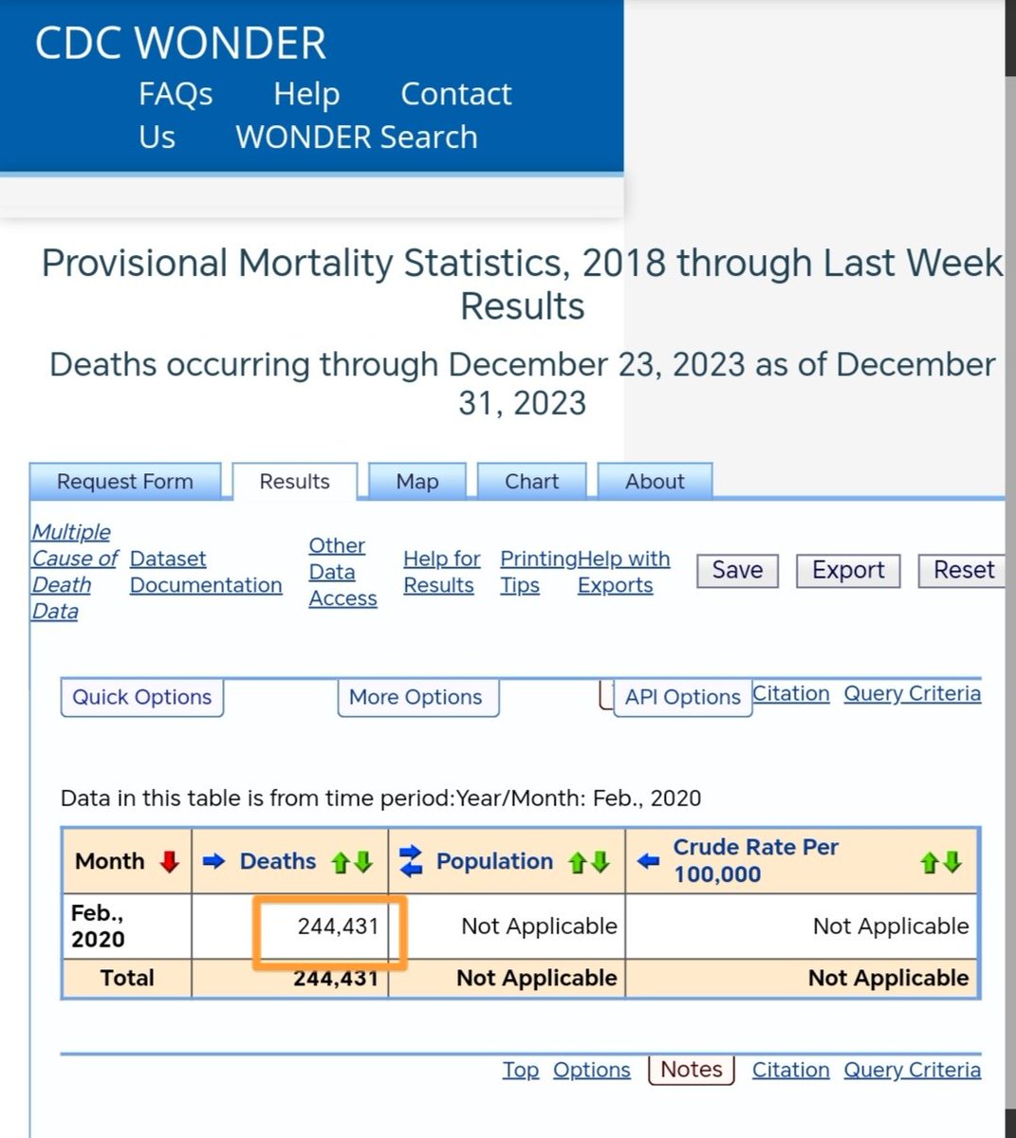Switch to the Request Form tab
This screenshot has width=1016, height=1138.
pyautogui.click(x=125, y=482)
